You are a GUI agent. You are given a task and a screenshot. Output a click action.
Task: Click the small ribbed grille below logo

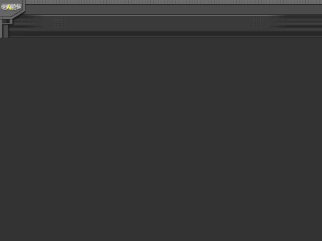[x=6, y=21]
